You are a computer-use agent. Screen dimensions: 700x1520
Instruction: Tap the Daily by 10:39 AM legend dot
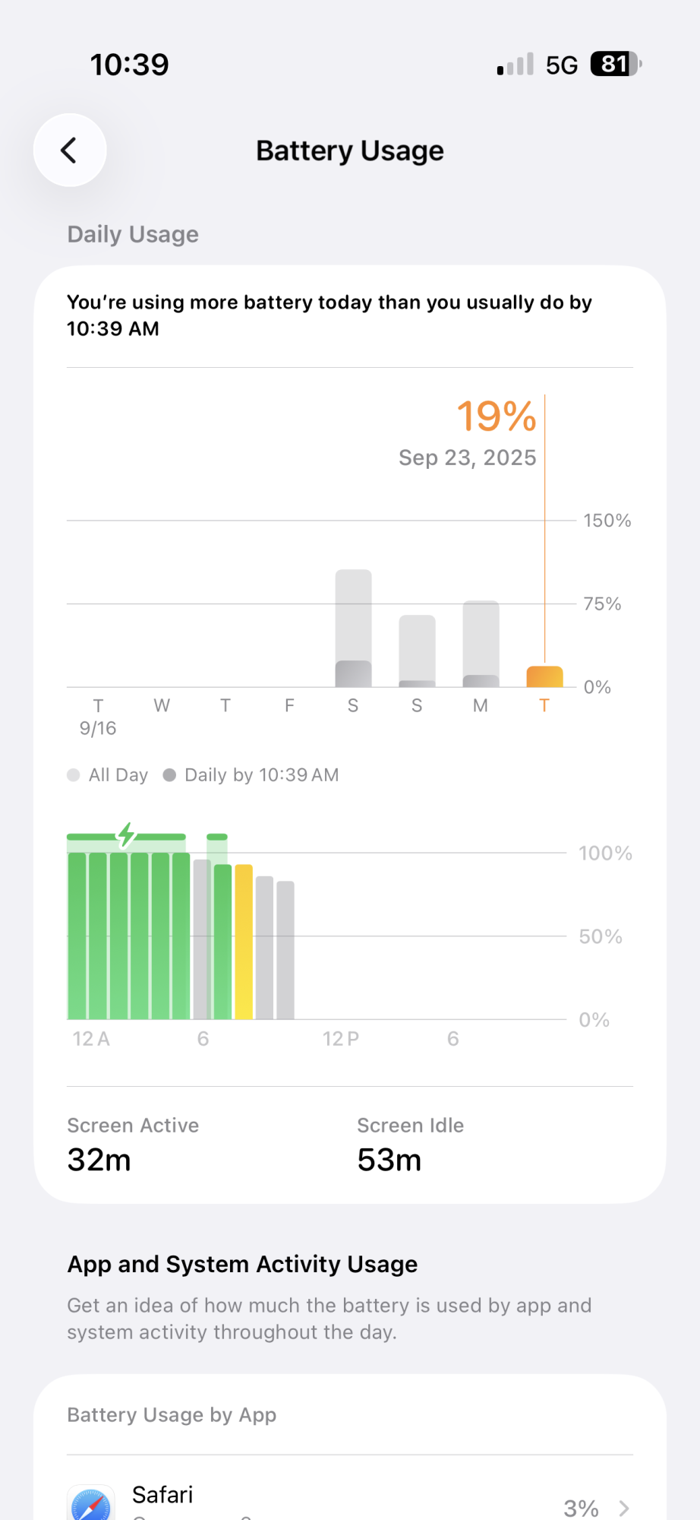pos(169,775)
